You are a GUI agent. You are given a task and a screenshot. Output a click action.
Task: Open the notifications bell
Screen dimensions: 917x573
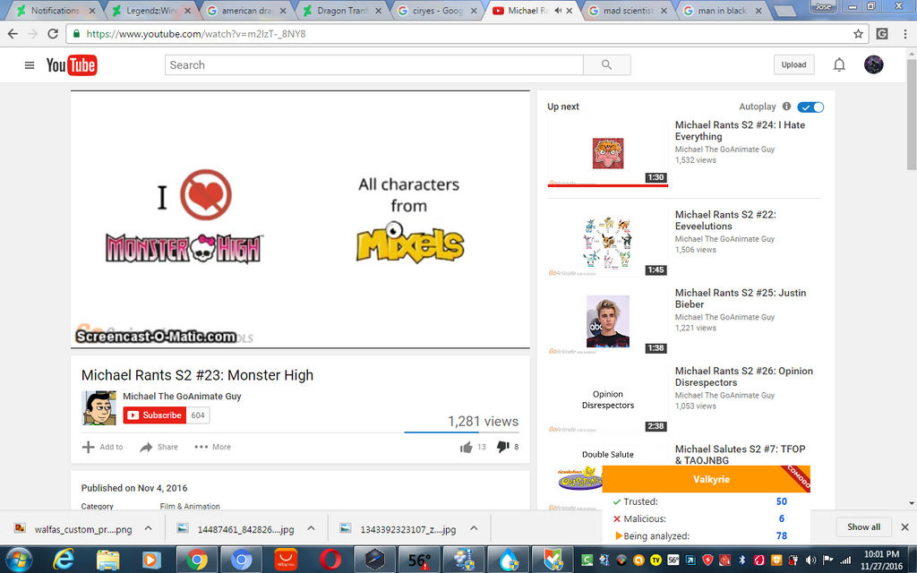tap(838, 64)
